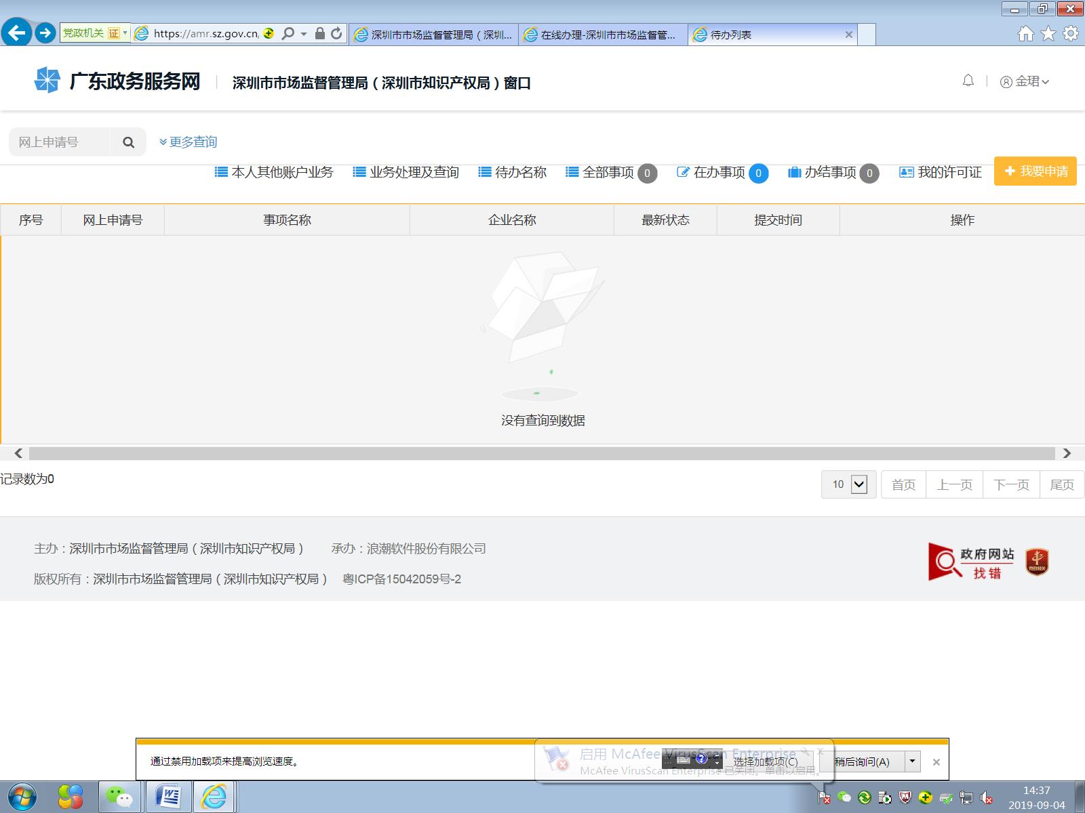Open the page size dropdown showing 10

point(847,484)
